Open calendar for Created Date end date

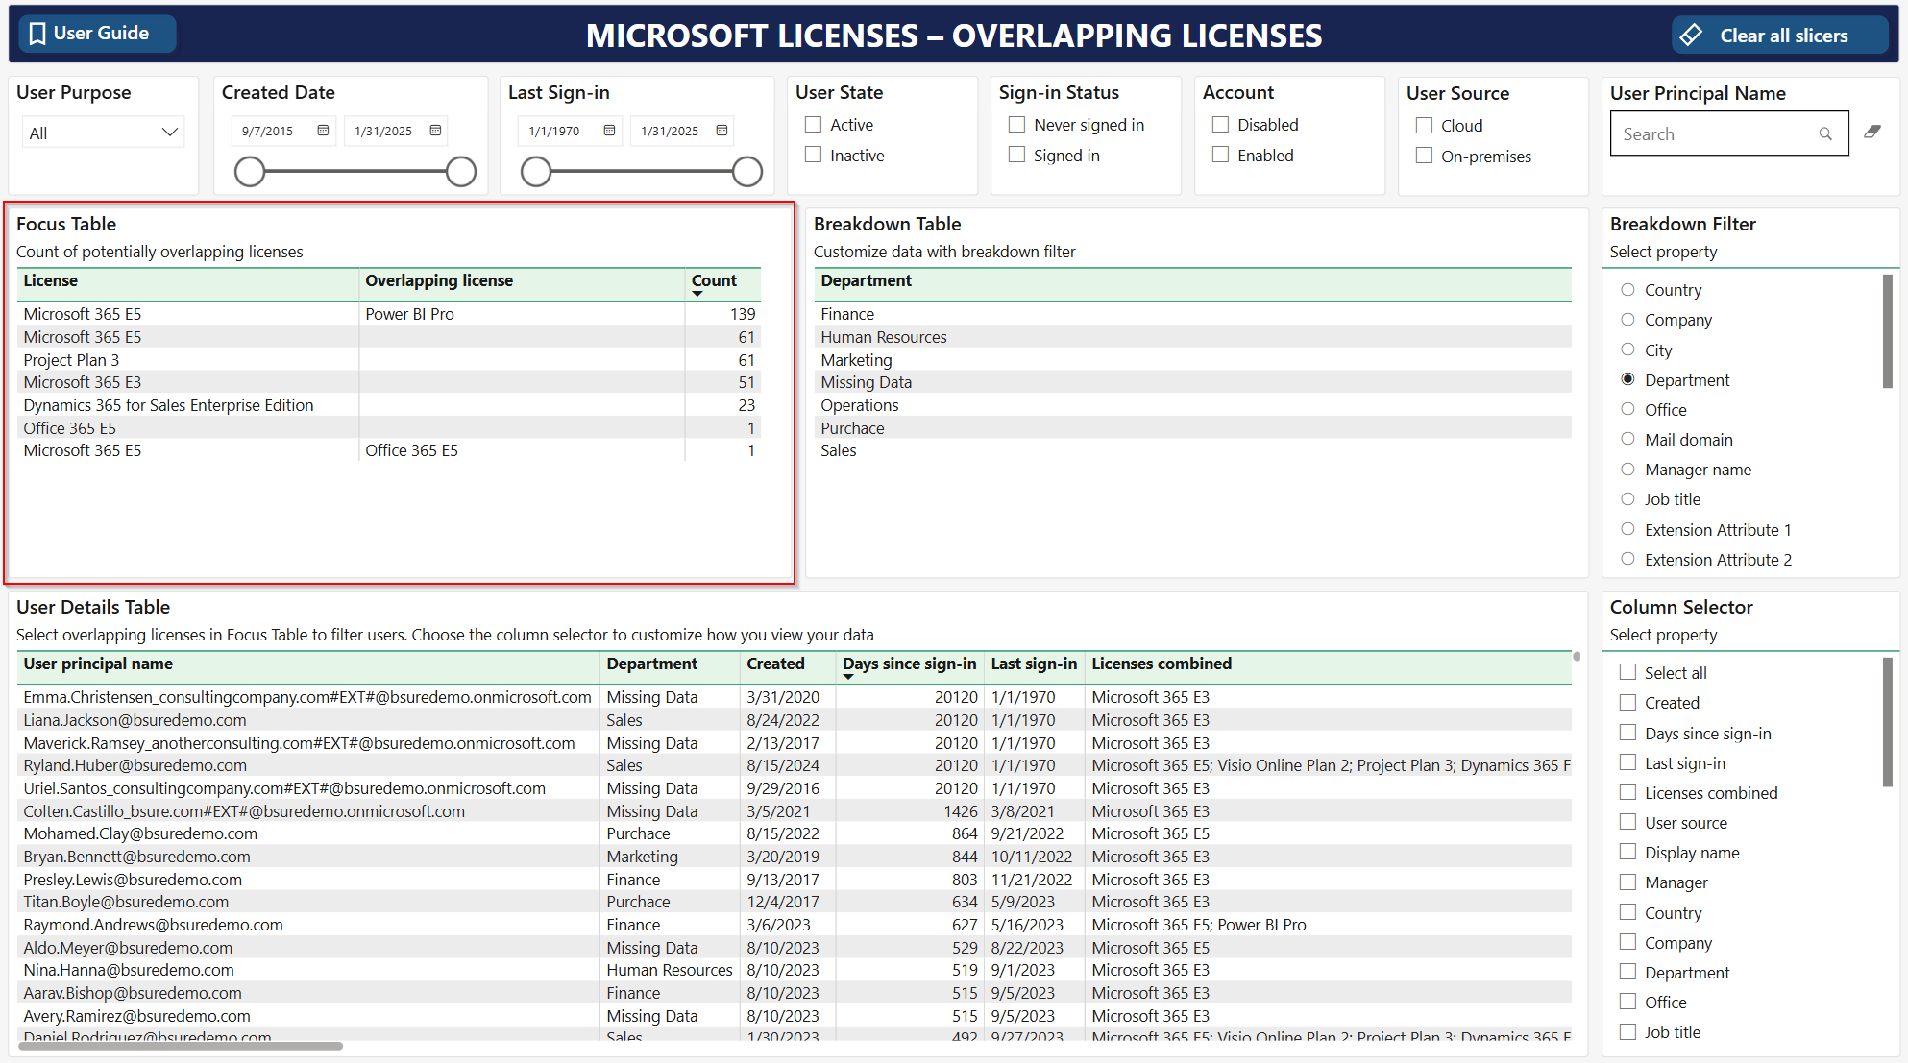click(x=436, y=131)
